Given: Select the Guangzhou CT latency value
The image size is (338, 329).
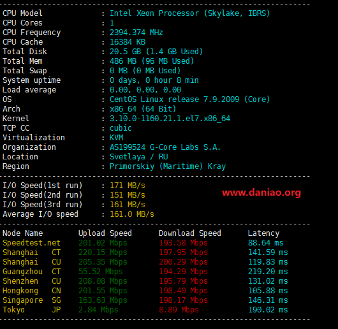Looking at the screenshot, I should coord(268,272).
